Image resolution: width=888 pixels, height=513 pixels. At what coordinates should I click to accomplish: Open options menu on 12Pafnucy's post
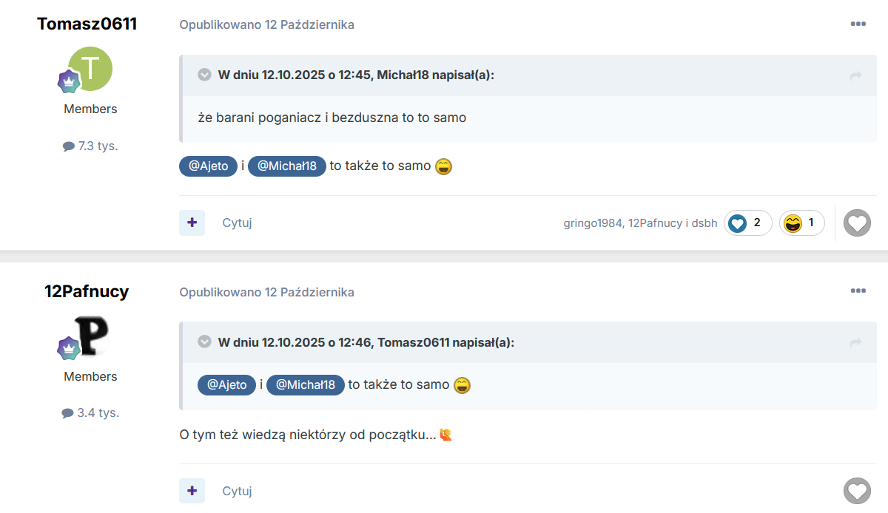(858, 291)
